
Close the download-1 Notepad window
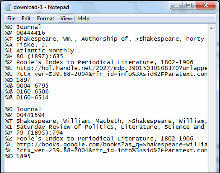point(206,5)
